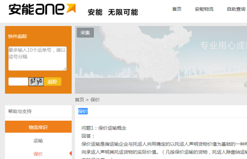Screen dimensions: 247x159
Task: Select the 物流常识 sidebar category
Action: pyautogui.click(x=38, y=127)
